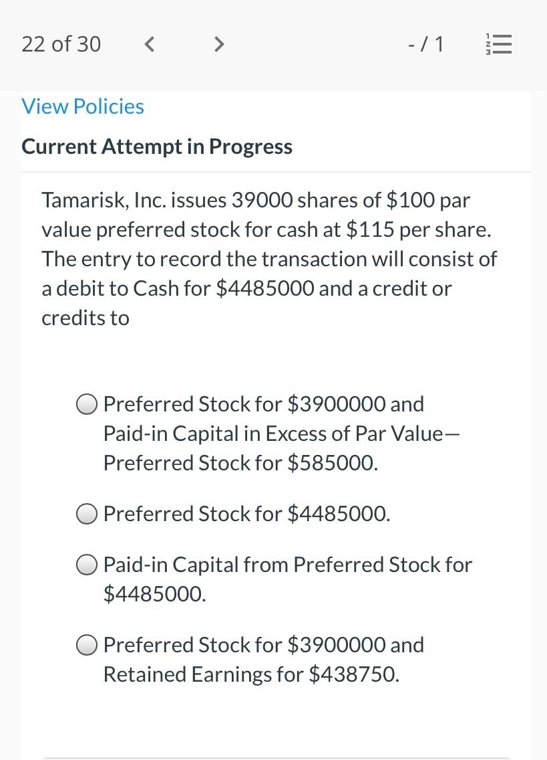This screenshot has height=760, width=547.
Task: Go to the previous question arrow
Action: 150,45
